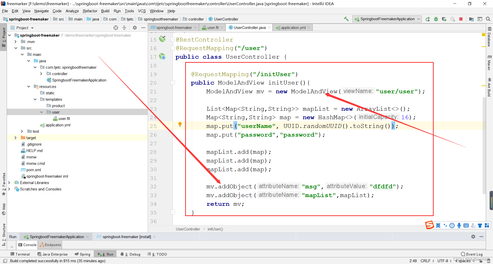Switch to user.ftl editor tab

[212, 28]
